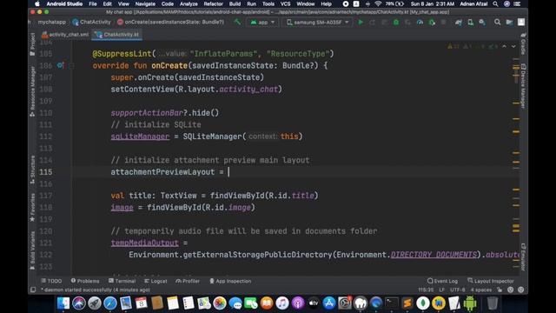The width and height of the screenshot is (556, 313).
Task: Open the Navigate menu
Action: click(145, 3)
